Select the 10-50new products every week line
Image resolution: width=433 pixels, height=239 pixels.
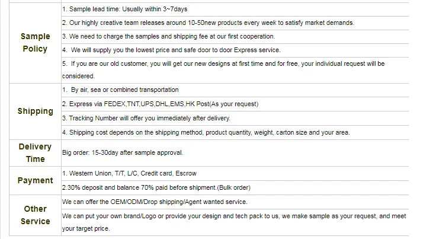(208, 23)
